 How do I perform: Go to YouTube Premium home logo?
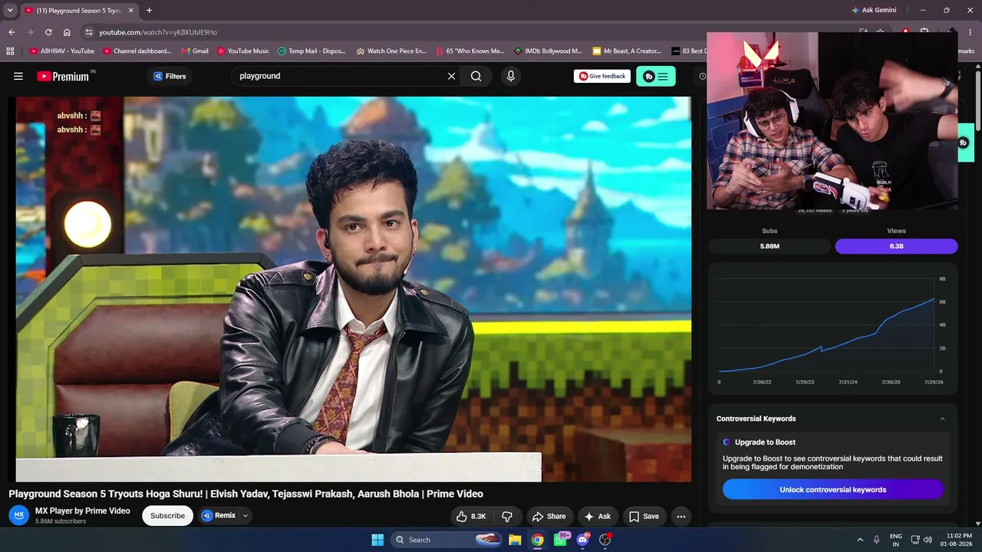(x=63, y=76)
